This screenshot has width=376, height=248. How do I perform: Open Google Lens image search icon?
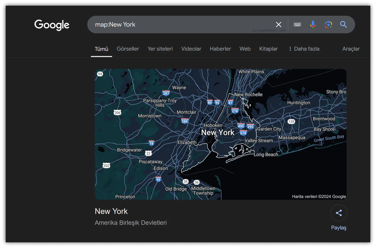(328, 25)
